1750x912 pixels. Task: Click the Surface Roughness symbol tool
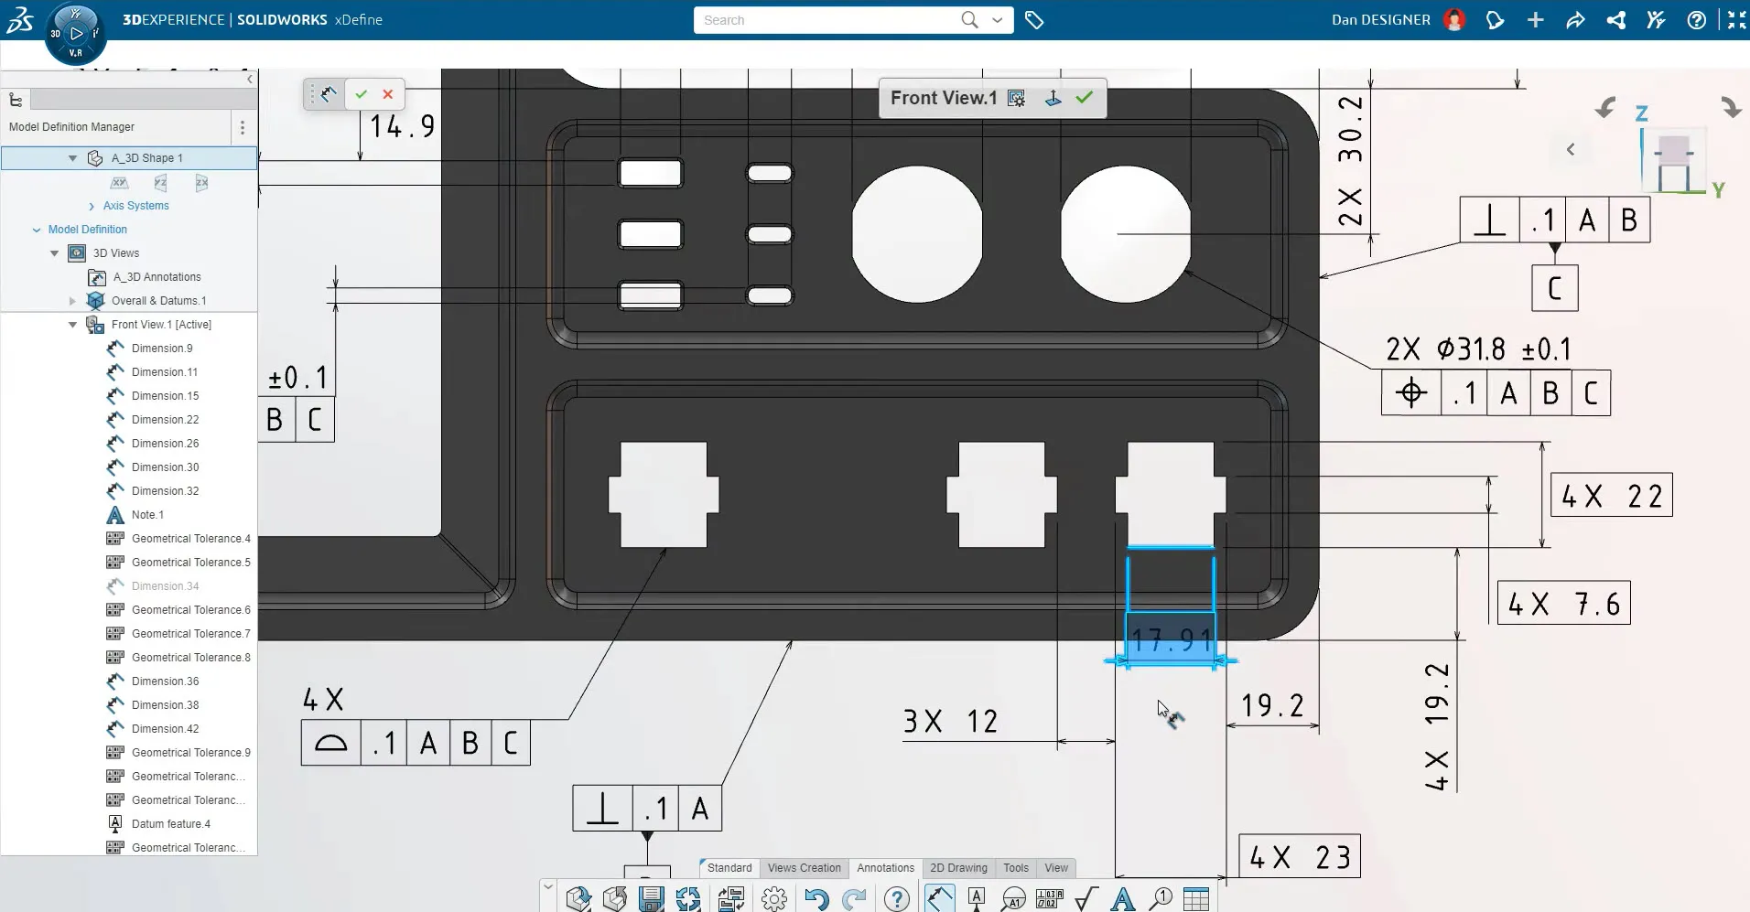coord(1086,899)
